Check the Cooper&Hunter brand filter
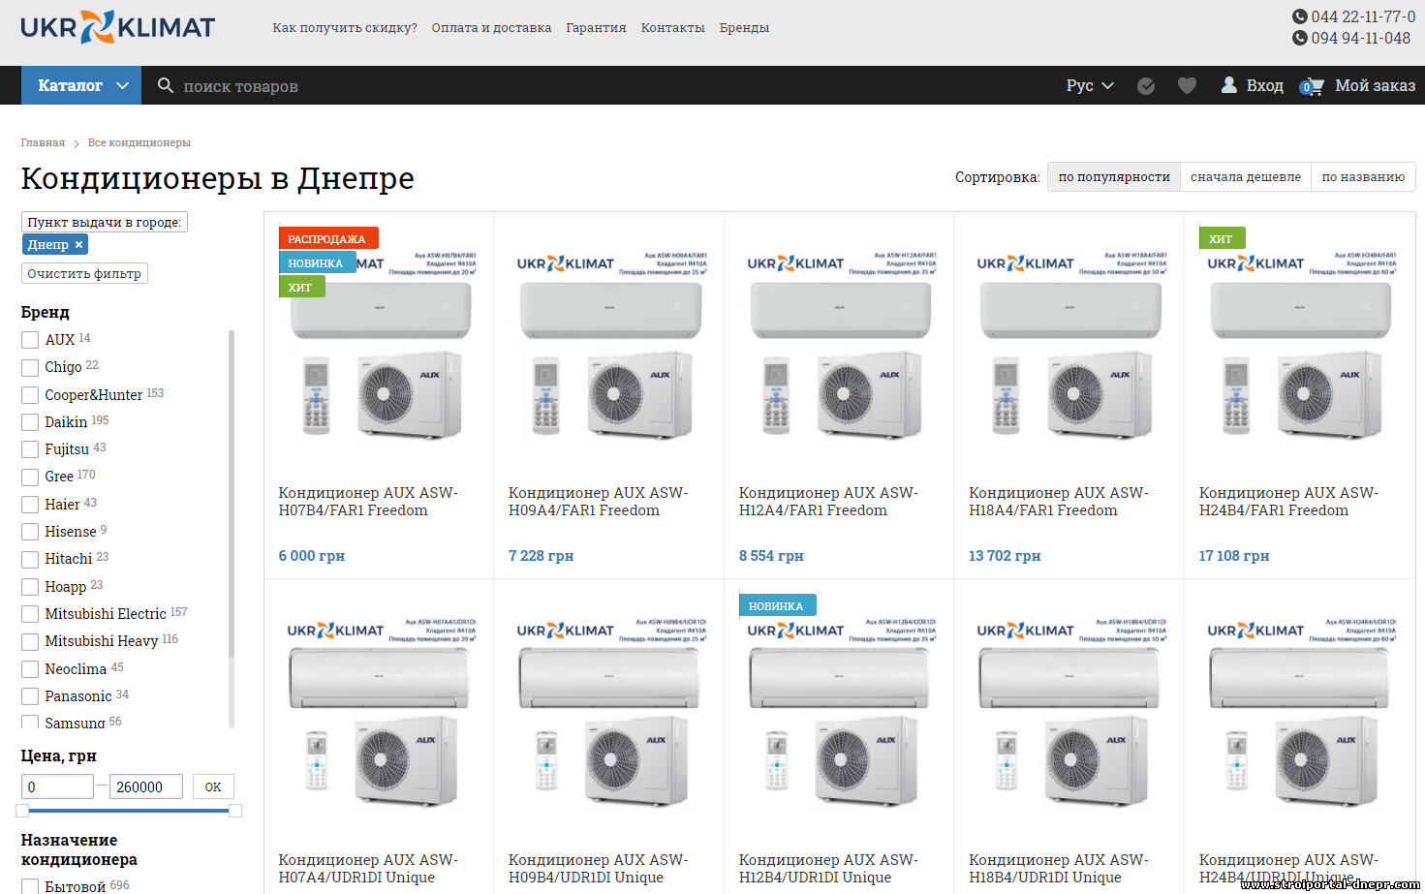This screenshot has width=1425, height=894. tap(30, 395)
